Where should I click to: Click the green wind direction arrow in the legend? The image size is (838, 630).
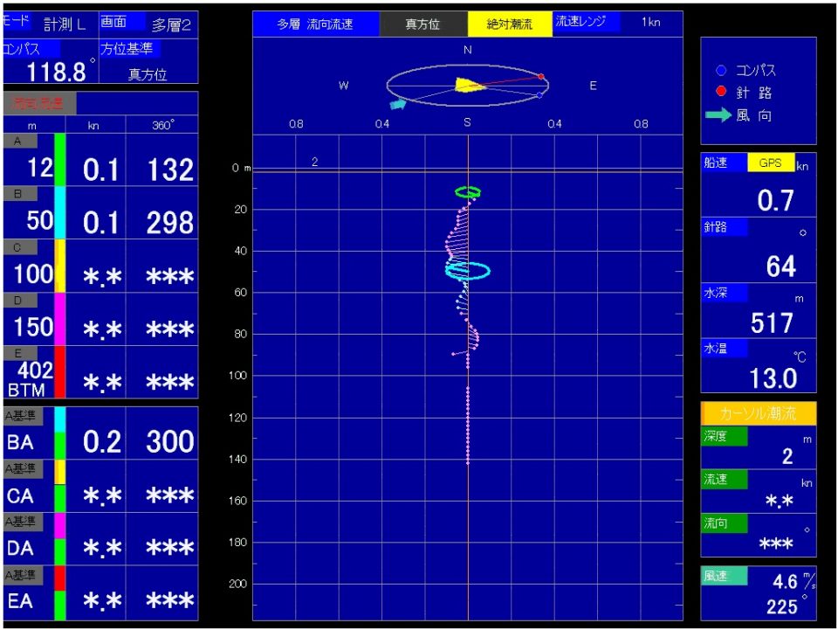(718, 114)
